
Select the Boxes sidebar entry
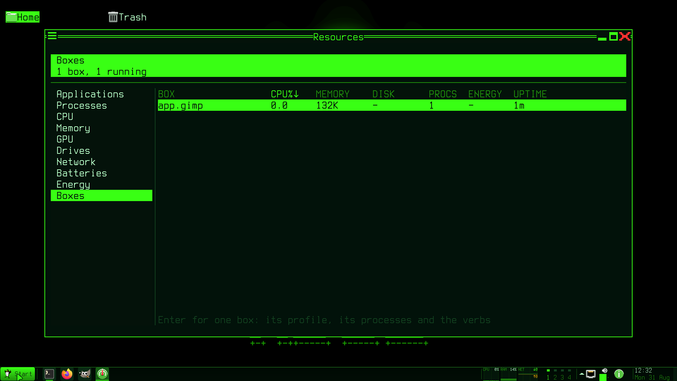coord(102,196)
